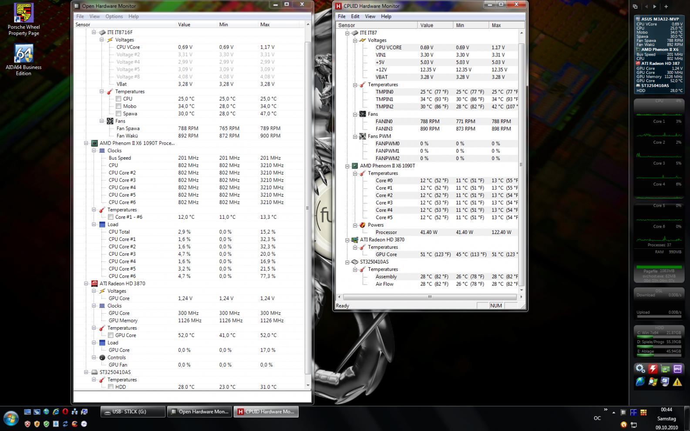Collapse Powers node in CPUID Hardware Monitor

coord(355,225)
